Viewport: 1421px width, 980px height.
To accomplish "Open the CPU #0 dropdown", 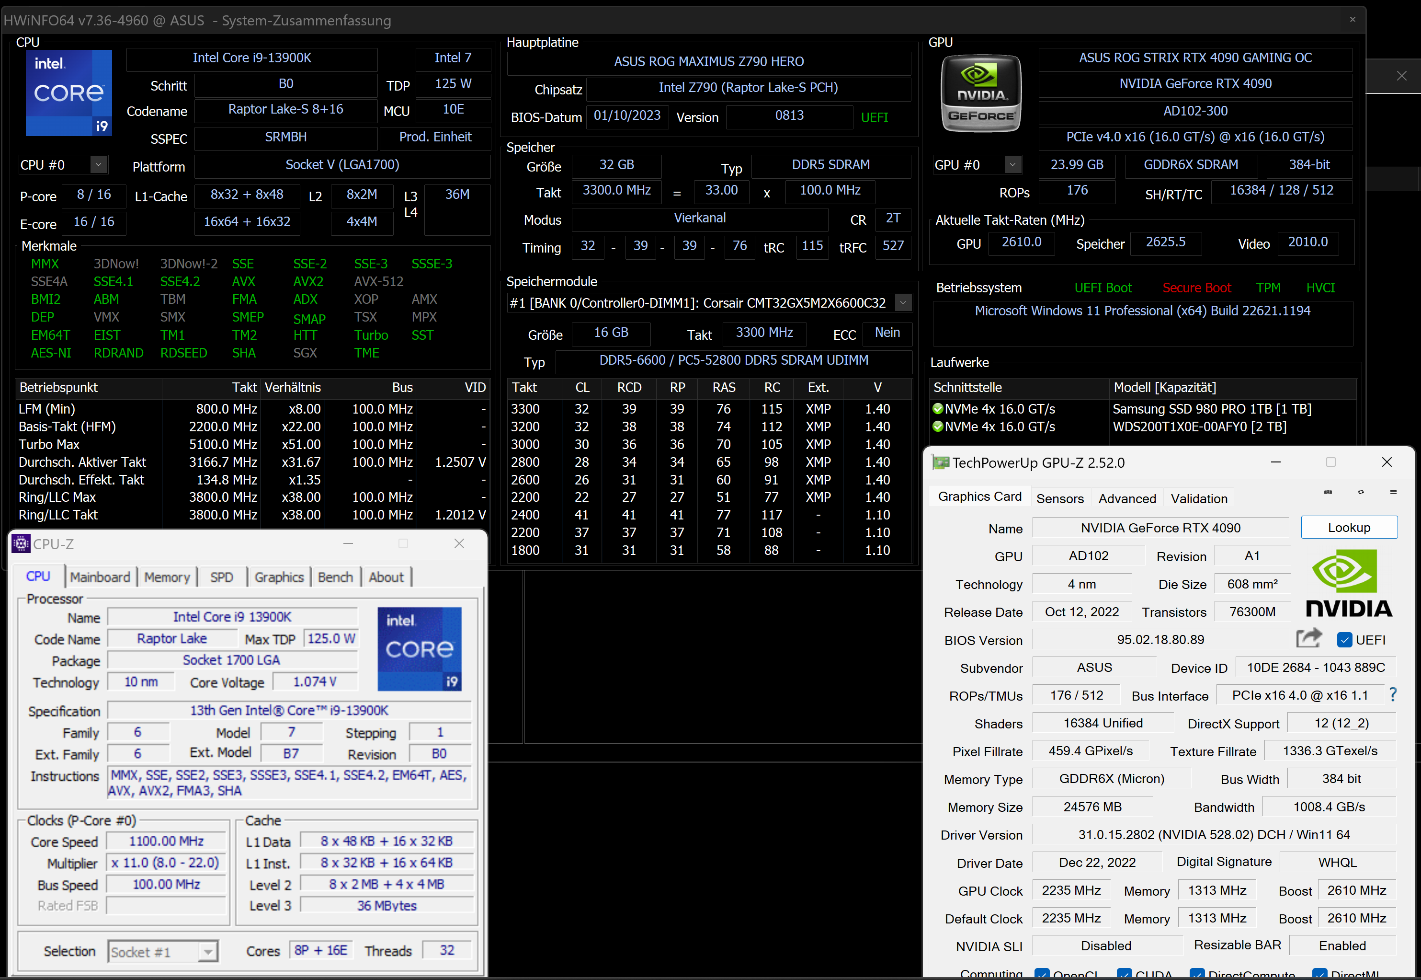I will point(98,164).
